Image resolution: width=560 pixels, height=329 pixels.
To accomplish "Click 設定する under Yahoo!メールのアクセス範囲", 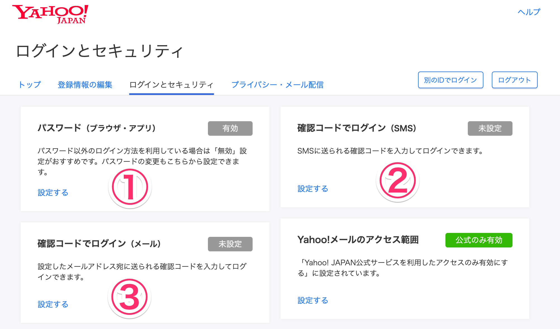I will click(x=312, y=300).
